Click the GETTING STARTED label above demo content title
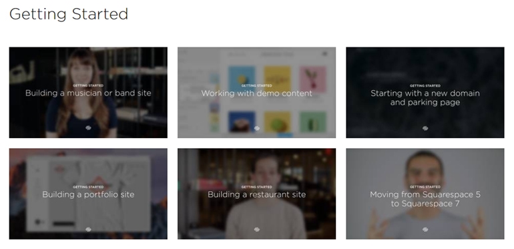Image resolution: width=514 pixels, height=249 pixels. 257,85
